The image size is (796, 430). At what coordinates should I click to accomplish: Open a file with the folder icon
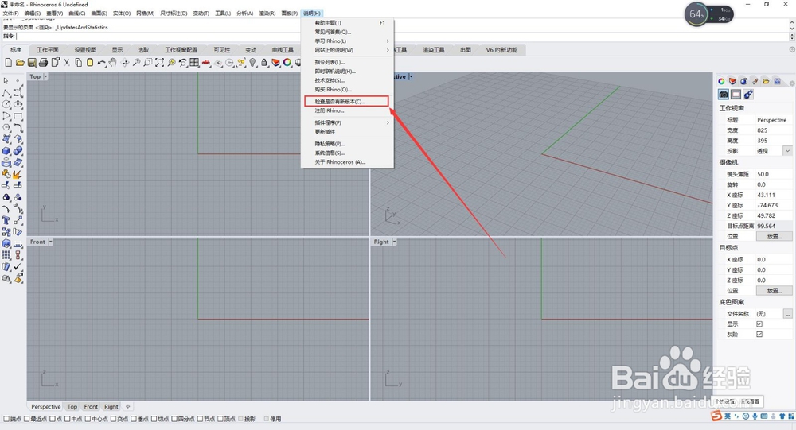tap(20, 62)
